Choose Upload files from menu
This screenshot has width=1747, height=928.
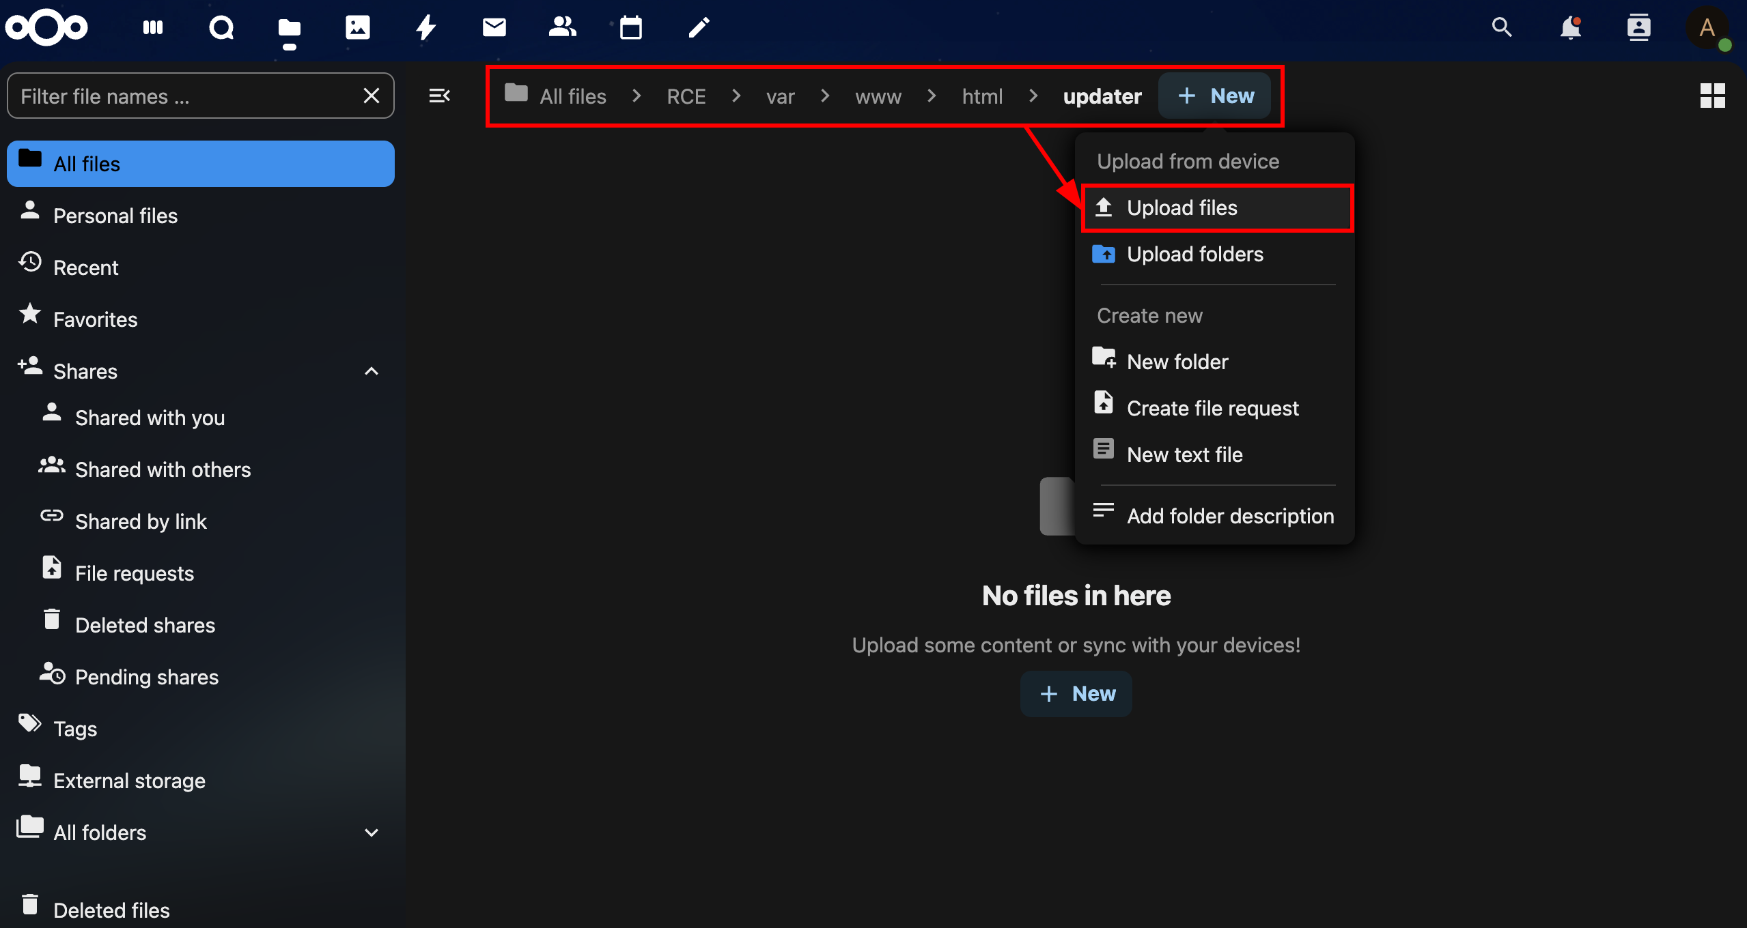pos(1217,207)
